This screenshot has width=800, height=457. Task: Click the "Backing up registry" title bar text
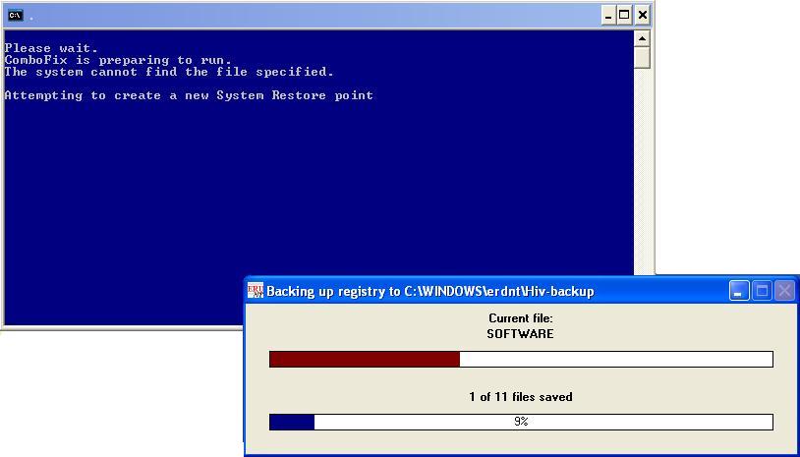coord(430,291)
